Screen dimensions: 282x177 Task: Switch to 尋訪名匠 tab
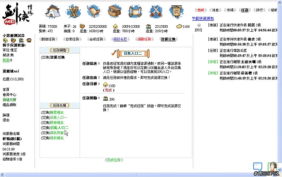click(120, 39)
